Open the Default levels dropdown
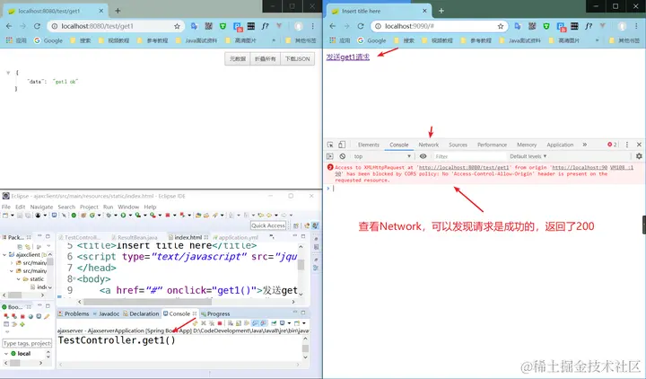This screenshot has width=646, height=379. (528, 156)
